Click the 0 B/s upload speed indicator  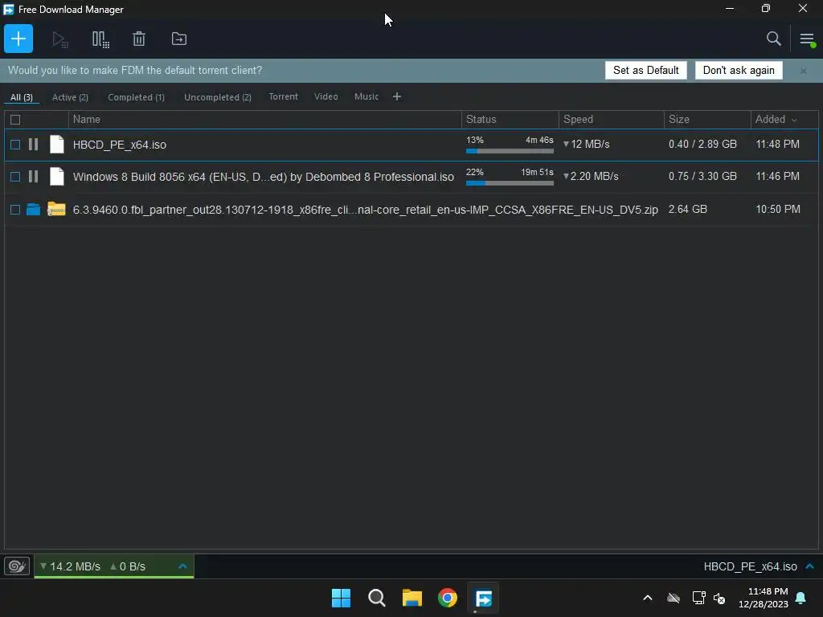(x=128, y=566)
